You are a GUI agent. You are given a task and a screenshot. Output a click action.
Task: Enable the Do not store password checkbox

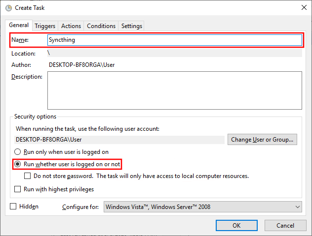[x=28, y=176]
